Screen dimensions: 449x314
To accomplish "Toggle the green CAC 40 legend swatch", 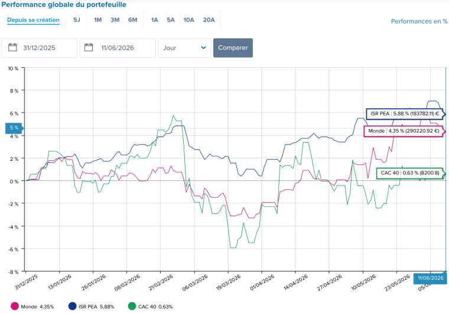I will [x=132, y=306].
